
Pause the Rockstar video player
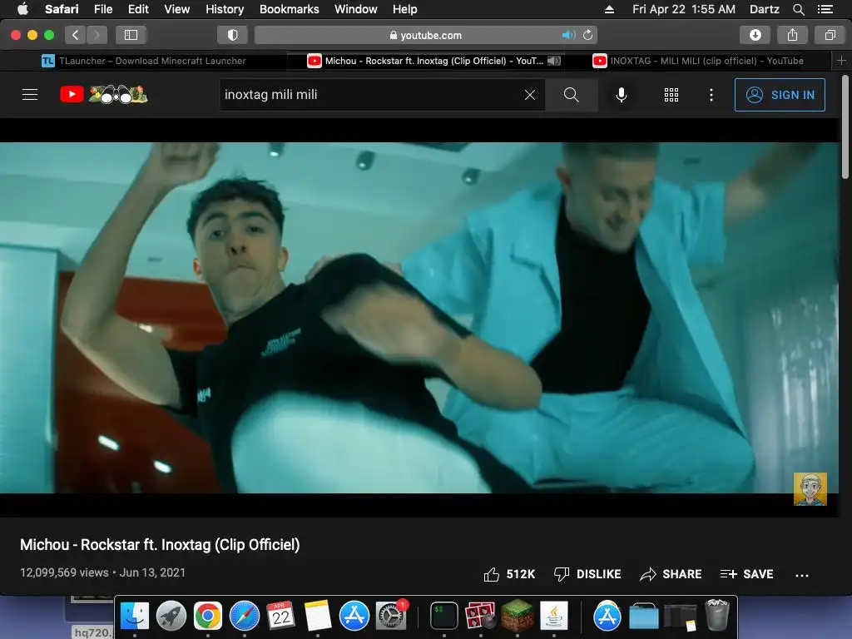tap(419, 318)
